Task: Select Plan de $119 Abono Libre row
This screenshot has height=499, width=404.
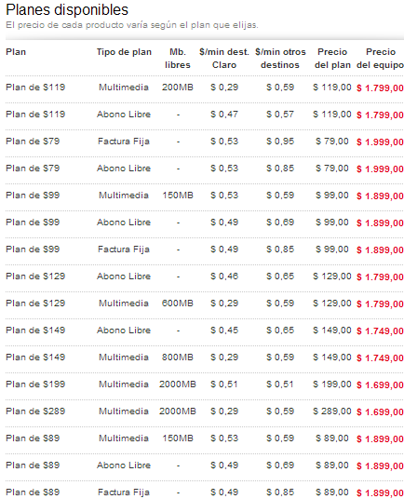Action: [205, 115]
